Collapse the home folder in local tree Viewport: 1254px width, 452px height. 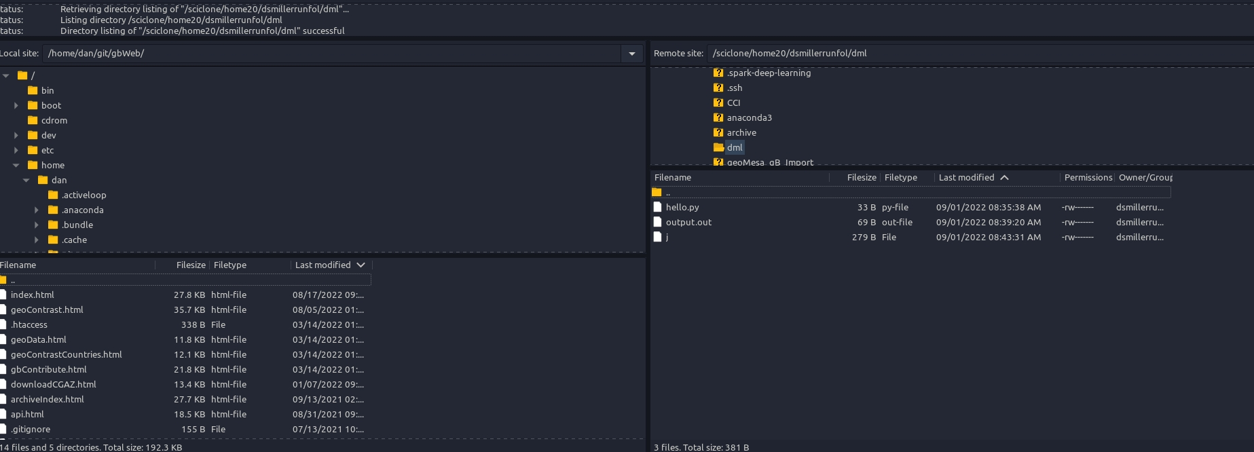coord(16,165)
